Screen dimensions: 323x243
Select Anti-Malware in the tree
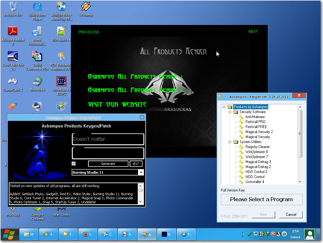click(x=255, y=117)
